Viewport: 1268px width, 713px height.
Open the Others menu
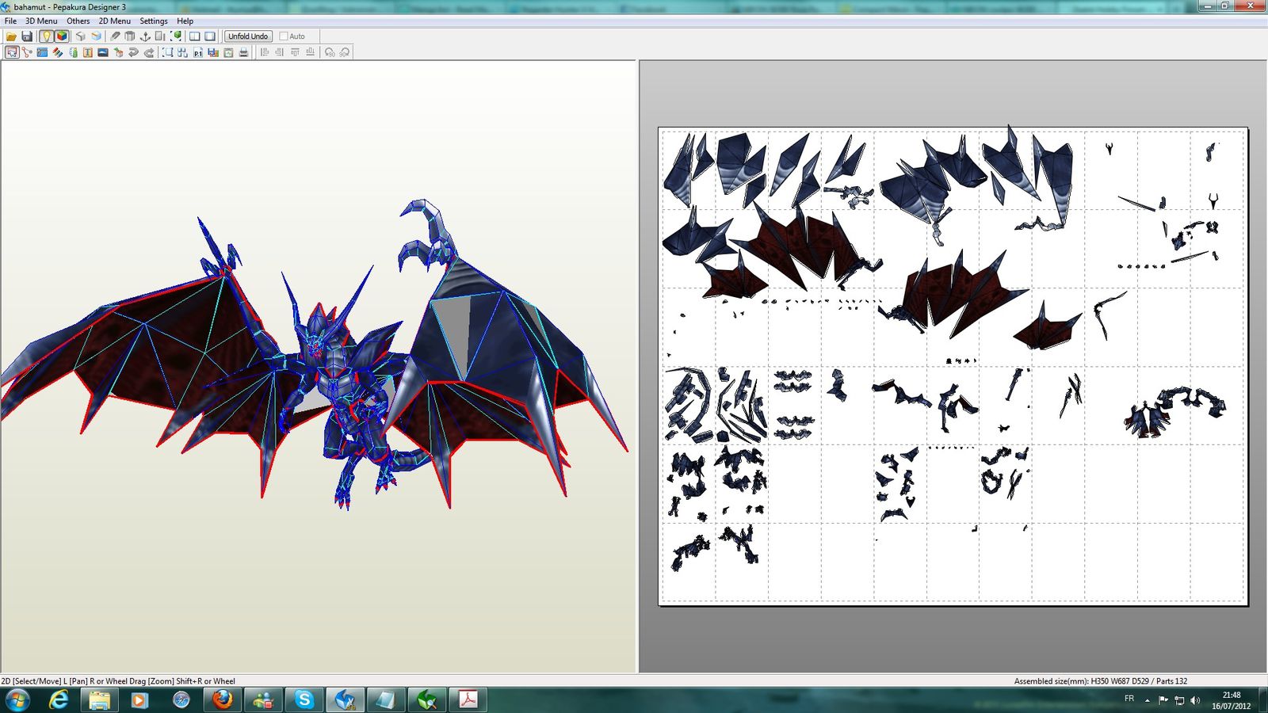pos(78,21)
